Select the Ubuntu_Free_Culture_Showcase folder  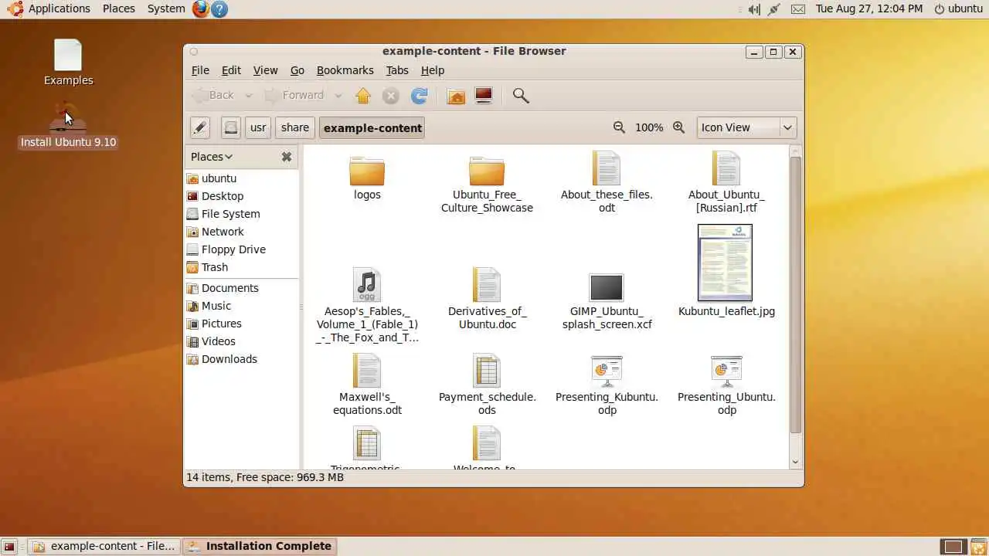coord(487,170)
